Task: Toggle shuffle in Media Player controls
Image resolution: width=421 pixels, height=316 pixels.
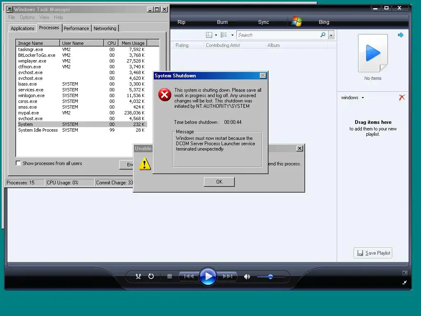Action: 138,276
